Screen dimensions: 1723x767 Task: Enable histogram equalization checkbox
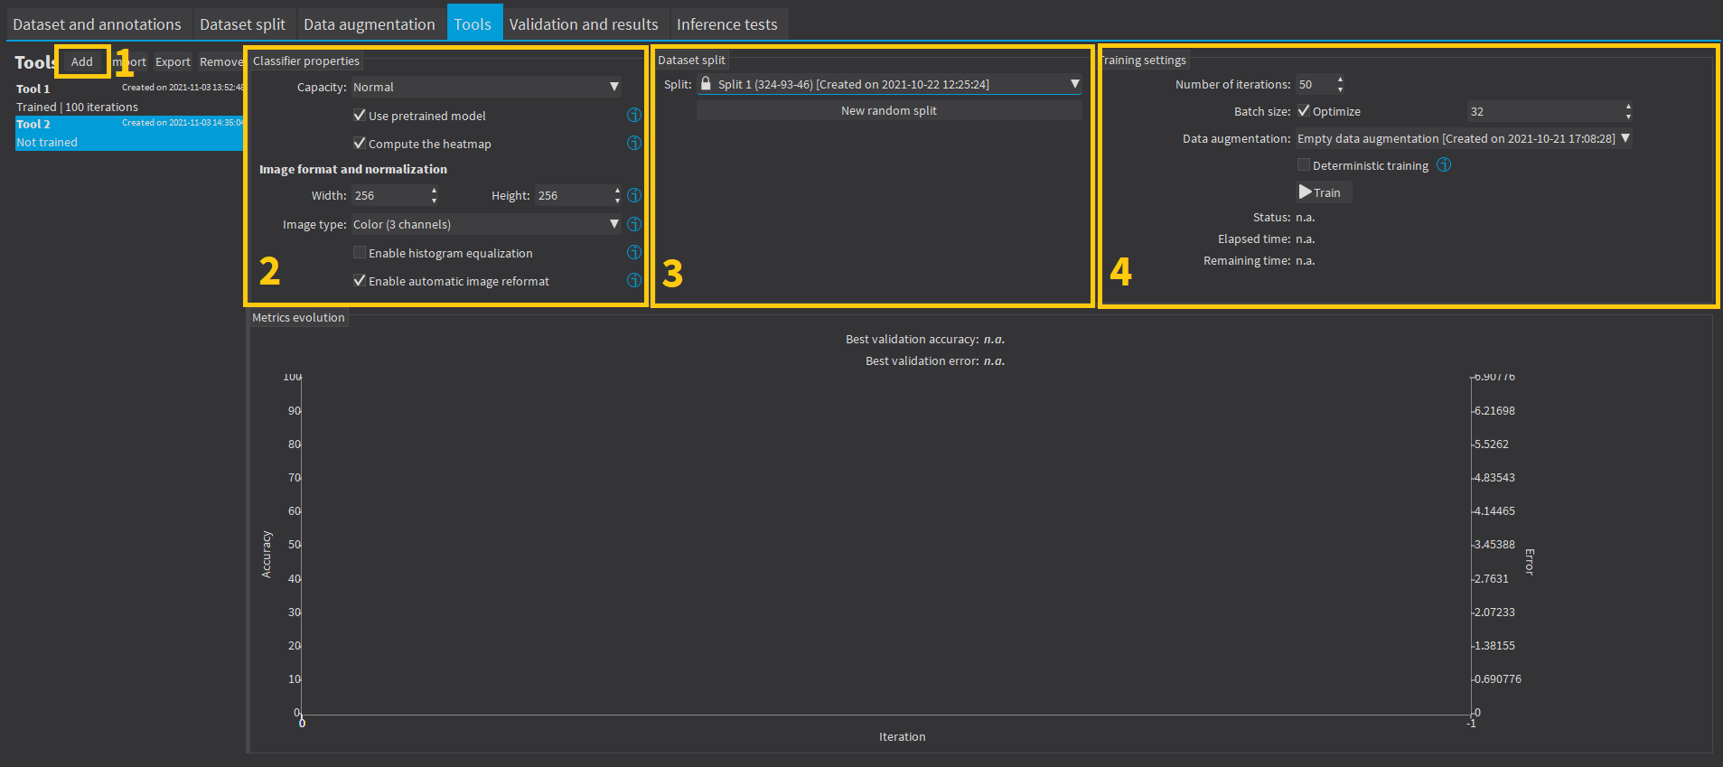click(360, 252)
